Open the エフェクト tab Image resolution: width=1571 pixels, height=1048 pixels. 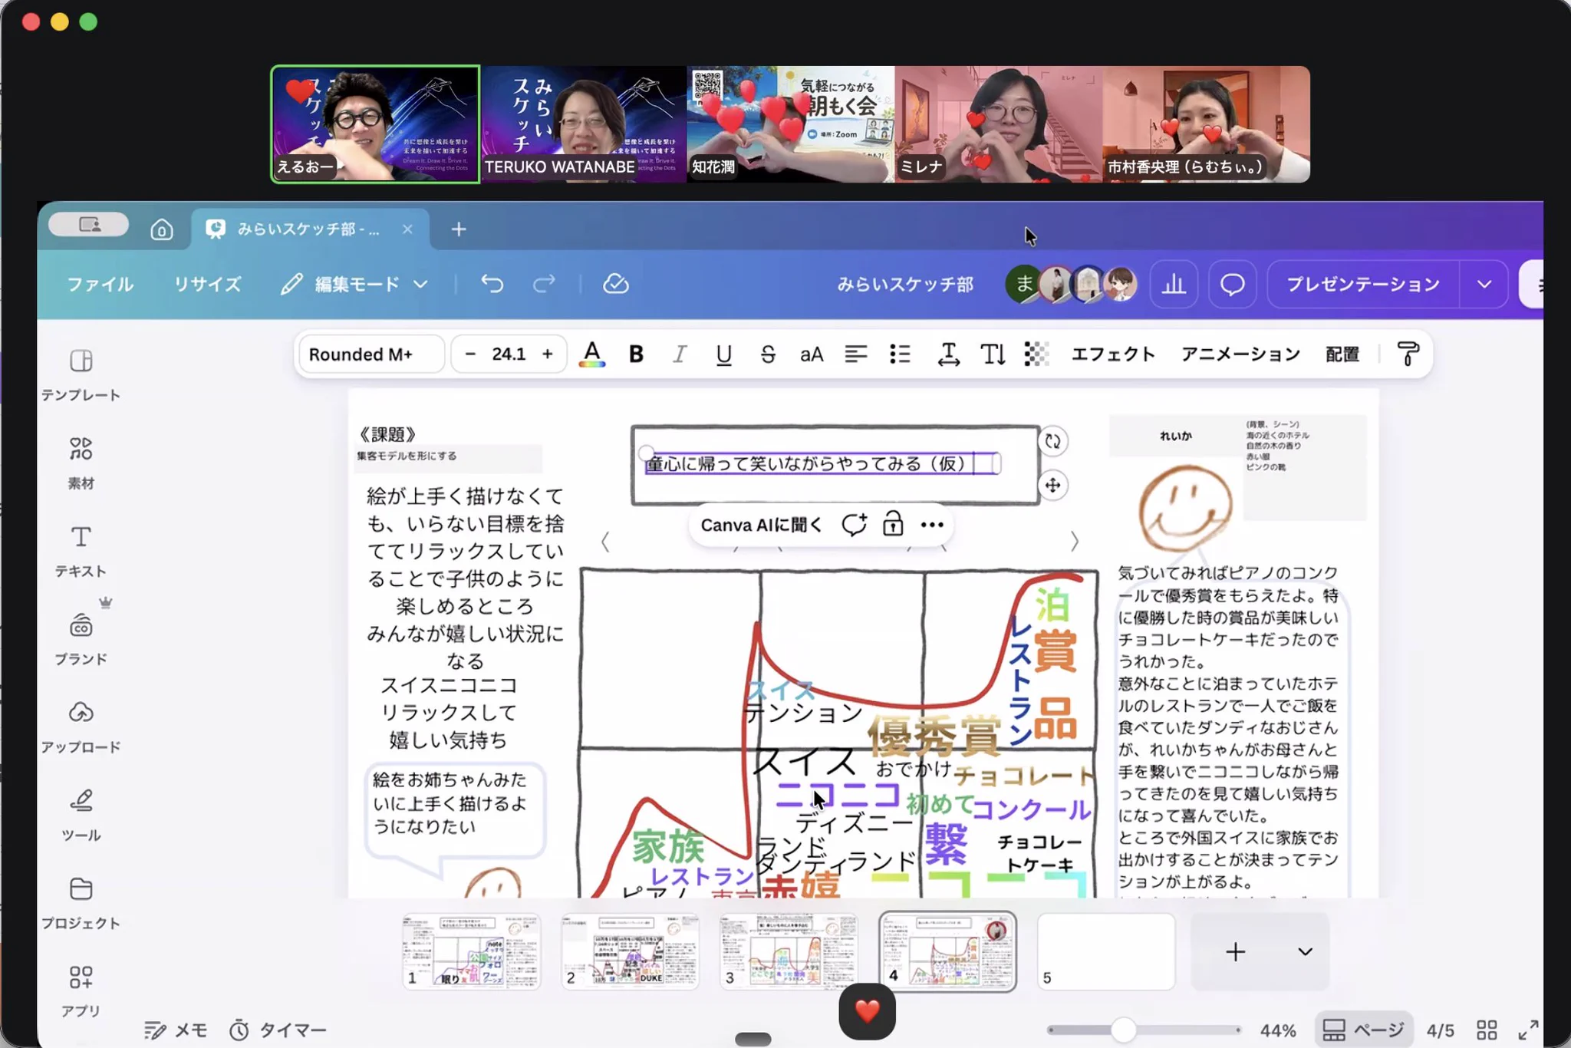[1113, 354]
